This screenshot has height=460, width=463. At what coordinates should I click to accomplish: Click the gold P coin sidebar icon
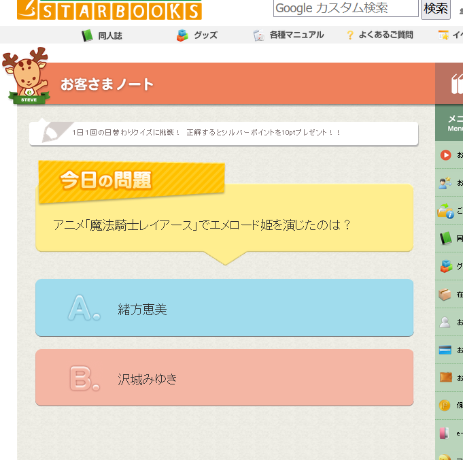click(445, 406)
